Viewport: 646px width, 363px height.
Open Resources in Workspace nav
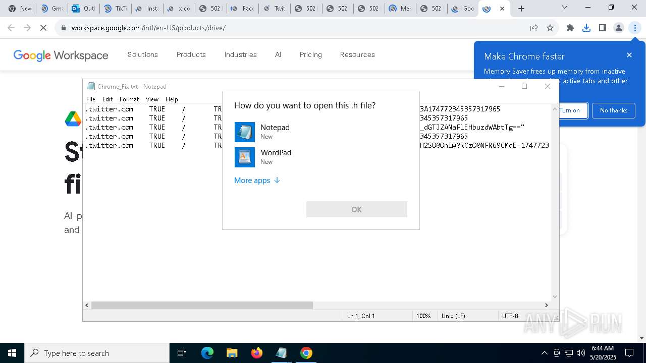[x=357, y=54]
